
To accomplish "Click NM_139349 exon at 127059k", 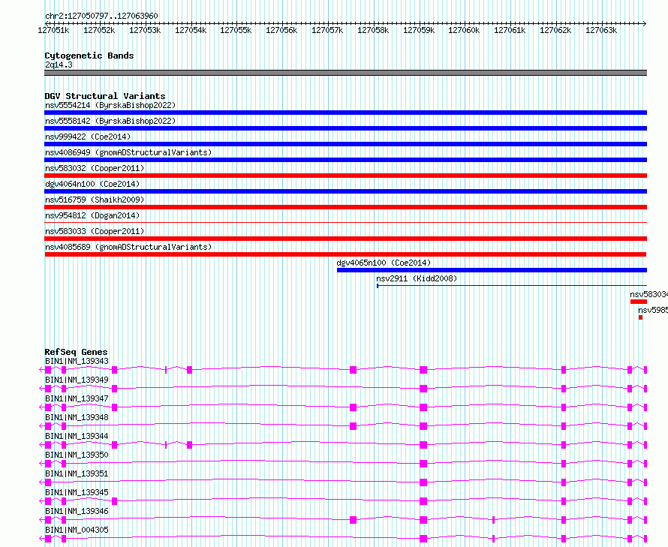I will click(x=423, y=389).
